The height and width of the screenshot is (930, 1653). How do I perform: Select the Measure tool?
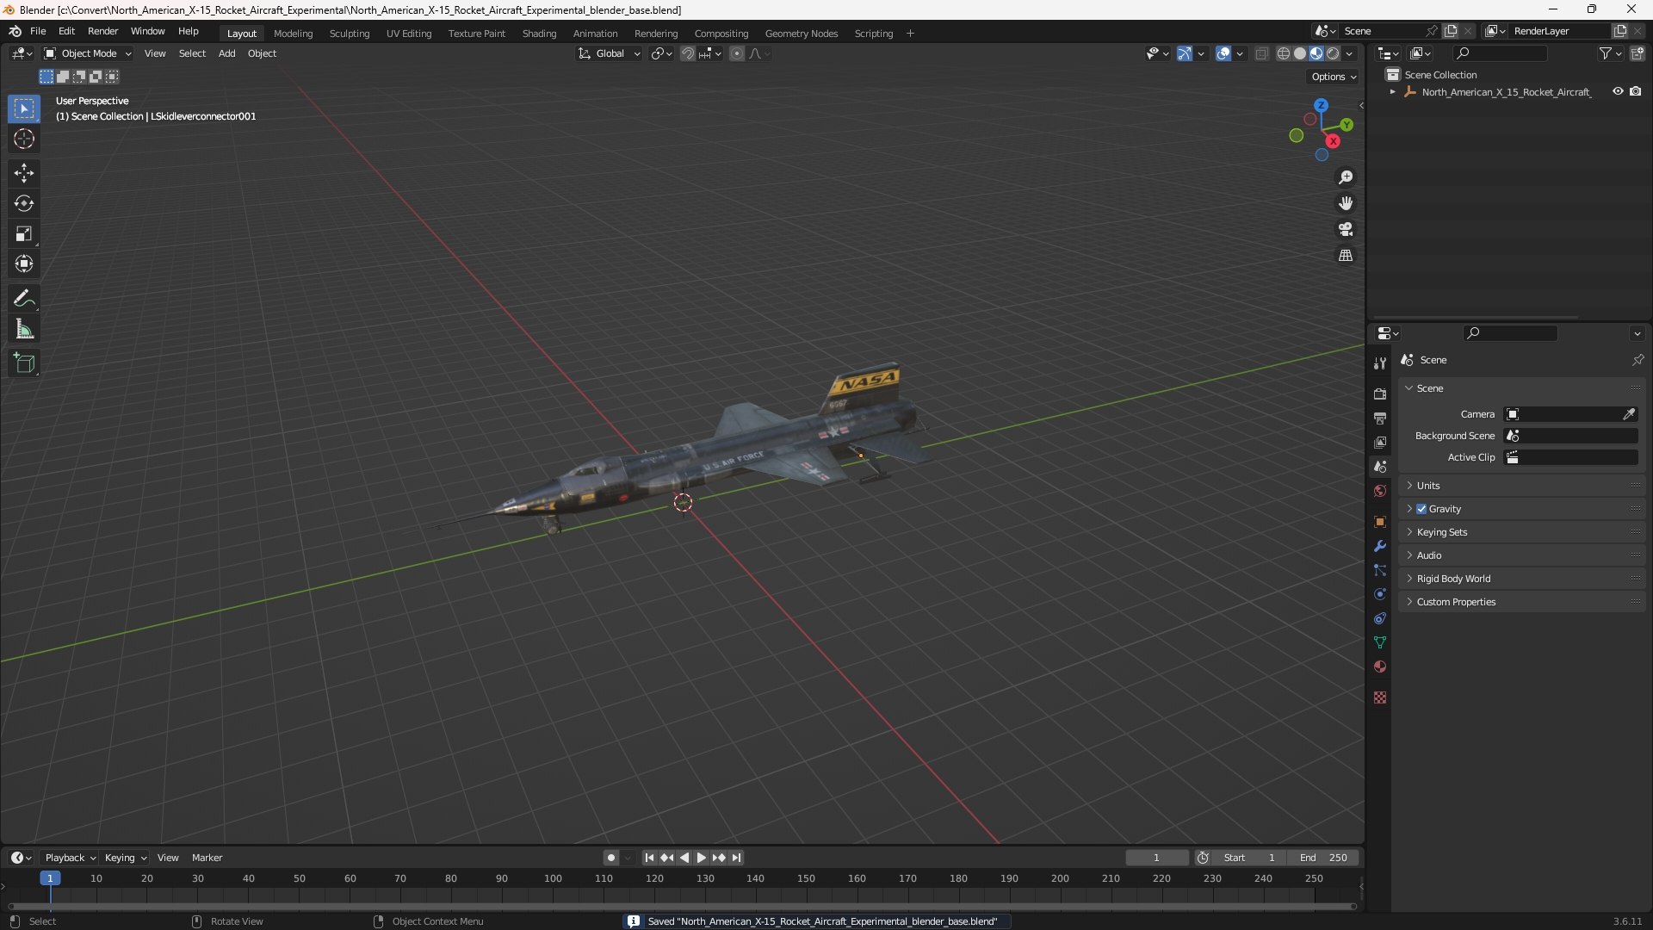pyautogui.click(x=24, y=329)
